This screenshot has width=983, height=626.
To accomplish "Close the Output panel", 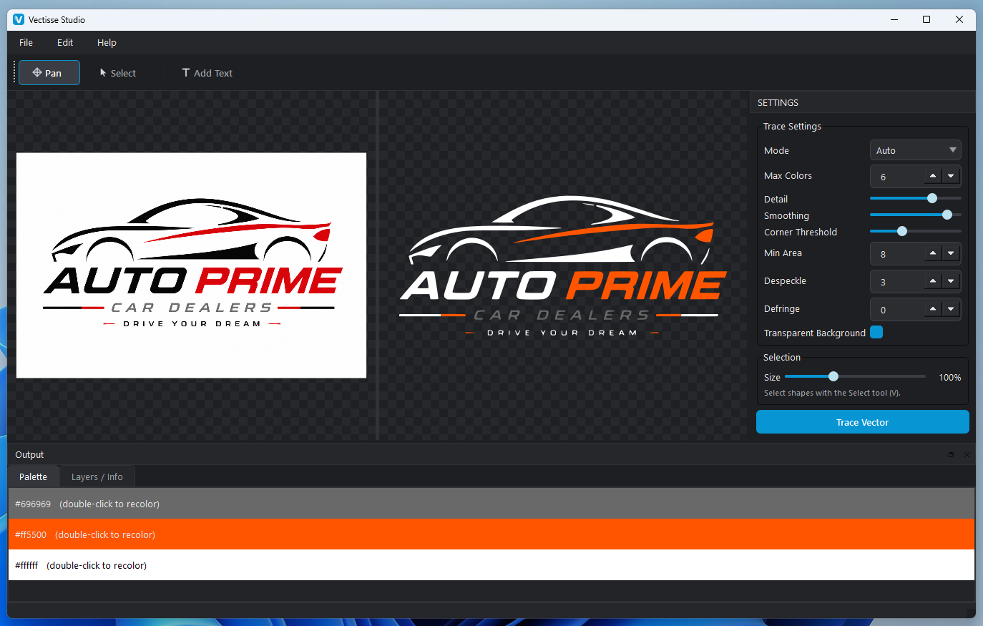I will tap(967, 454).
